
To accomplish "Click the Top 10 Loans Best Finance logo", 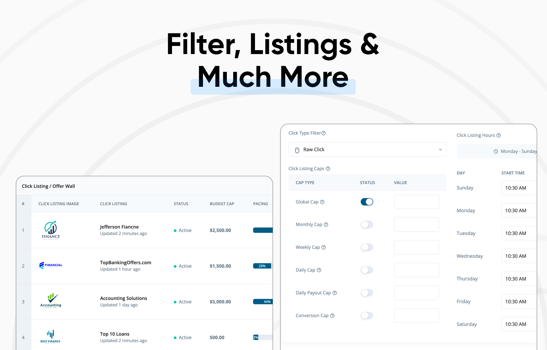I will coord(51,336).
